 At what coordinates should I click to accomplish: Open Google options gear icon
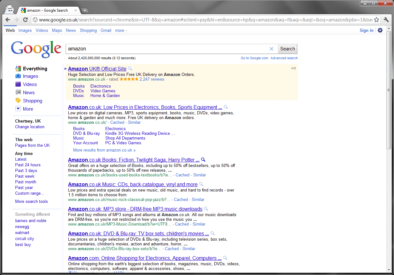(x=380, y=30)
